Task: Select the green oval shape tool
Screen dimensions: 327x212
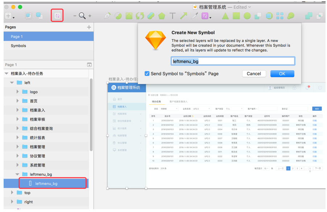Action: pyautogui.click(x=247, y=16)
